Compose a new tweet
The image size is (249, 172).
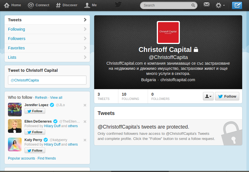click(x=237, y=5)
